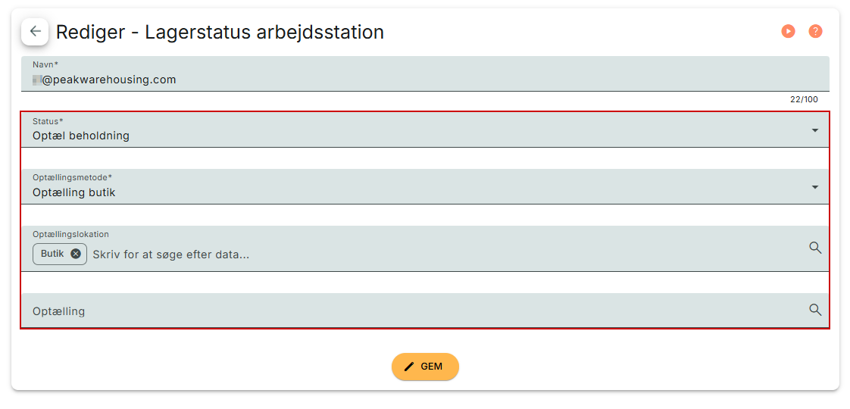This screenshot has width=850, height=409.
Task: Open help via the question mark icon
Action: point(815,32)
